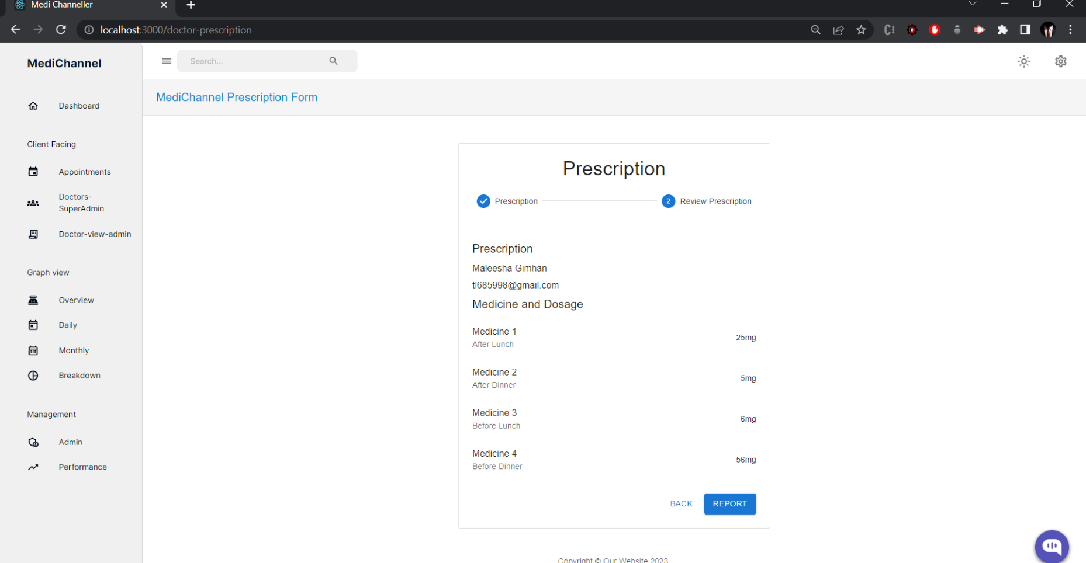This screenshot has height=563, width=1086.
Task: Open browser customization dropdown menu
Action: [x=1071, y=30]
